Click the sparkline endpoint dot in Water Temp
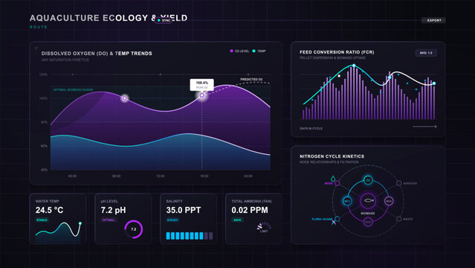 pos(80,223)
